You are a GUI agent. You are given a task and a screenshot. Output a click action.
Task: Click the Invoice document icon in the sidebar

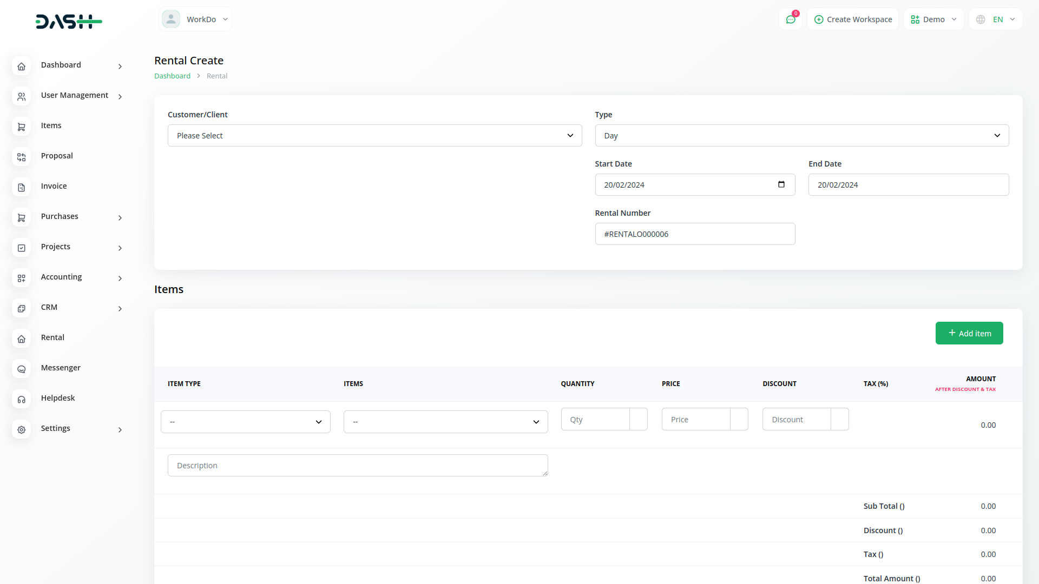pyautogui.click(x=21, y=188)
